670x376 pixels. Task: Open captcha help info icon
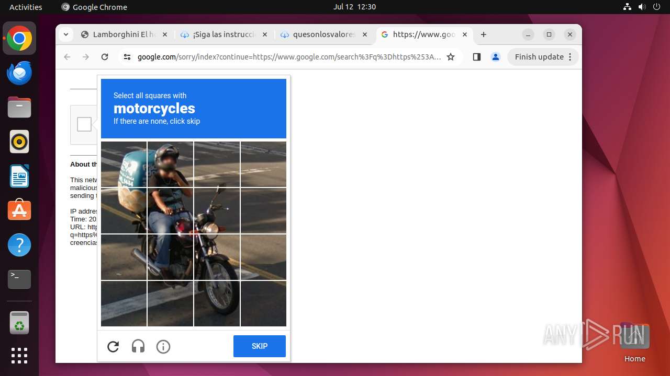coord(163,346)
